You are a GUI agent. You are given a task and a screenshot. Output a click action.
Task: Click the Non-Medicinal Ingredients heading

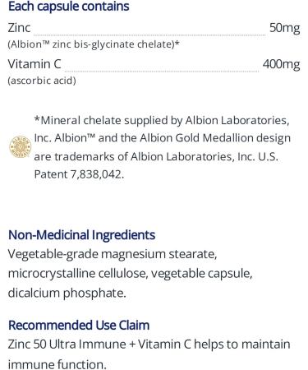tap(82, 235)
